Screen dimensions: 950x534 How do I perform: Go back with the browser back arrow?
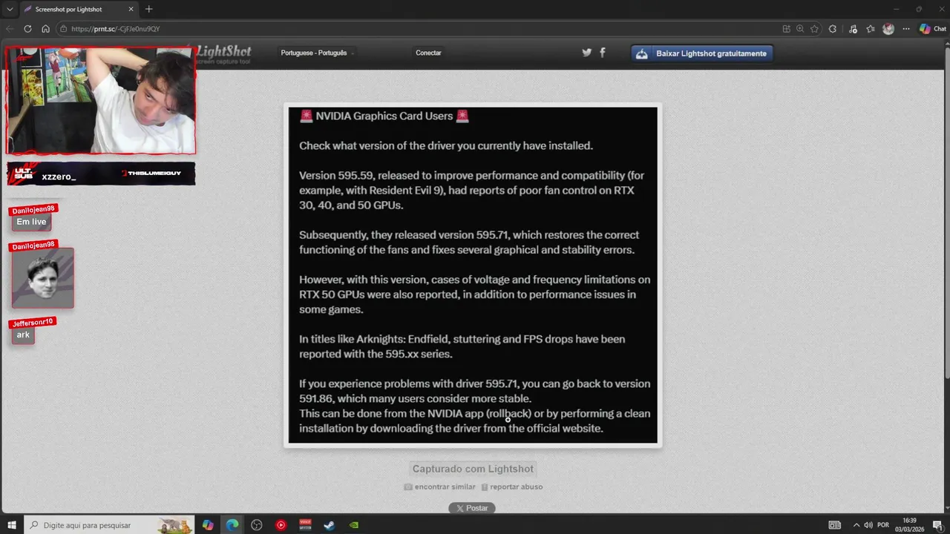click(10, 29)
